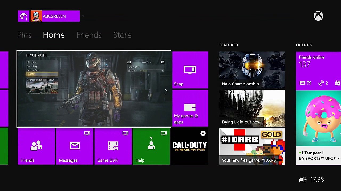Resume the Private Match game preview tile
341x191 pixels.
94,89
